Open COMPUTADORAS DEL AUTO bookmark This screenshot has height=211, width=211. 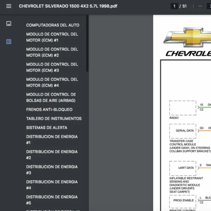(x=53, y=25)
